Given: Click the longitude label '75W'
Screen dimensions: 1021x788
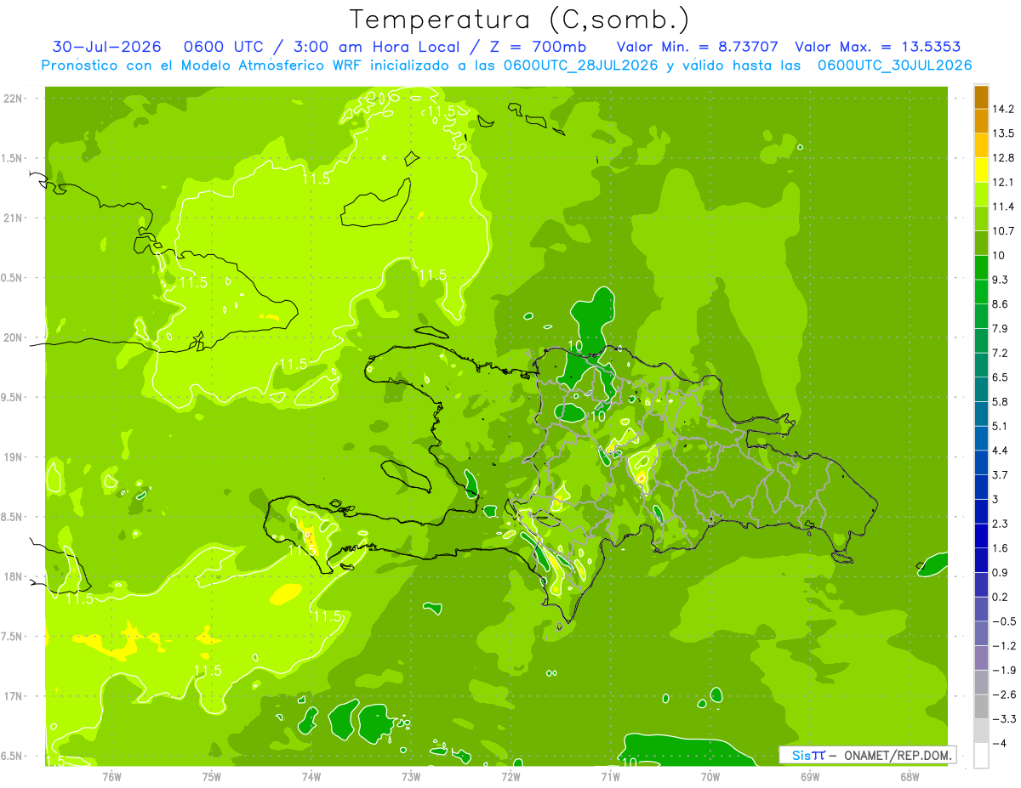Looking at the screenshot, I should click(211, 776).
